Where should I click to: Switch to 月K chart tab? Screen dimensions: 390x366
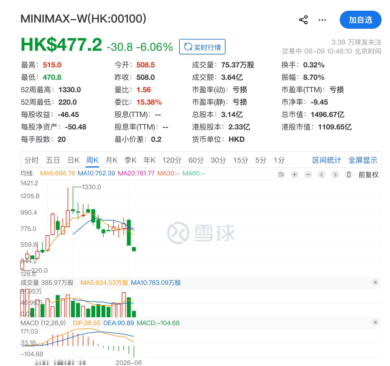111,160
